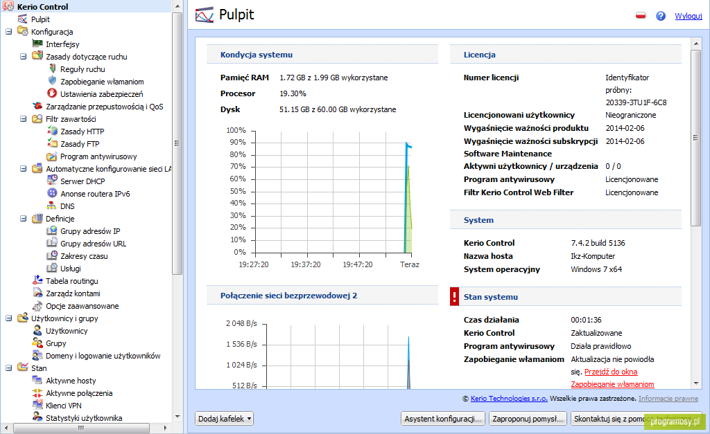The image size is (710, 434).
Task: Collapse the Stan tree node
Action: tap(8, 368)
